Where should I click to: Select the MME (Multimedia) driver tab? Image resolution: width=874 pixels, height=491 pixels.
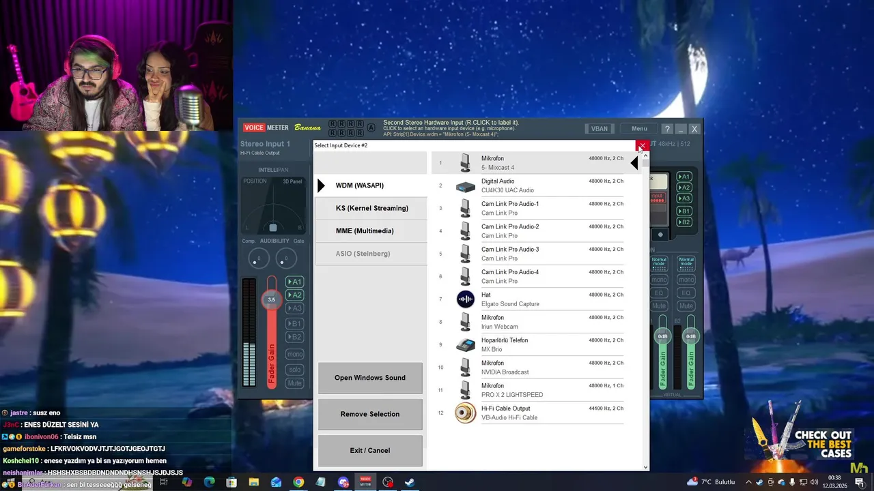tap(371, 230)
